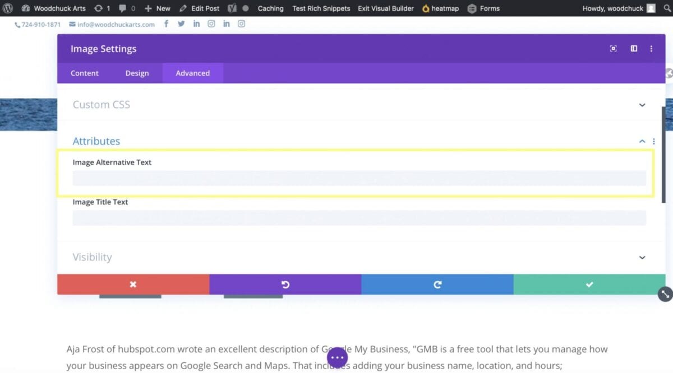This screenshot has height=373, width=673.
Task: Open the search magnifier in admin bar
Action: (x=667, y=8)
